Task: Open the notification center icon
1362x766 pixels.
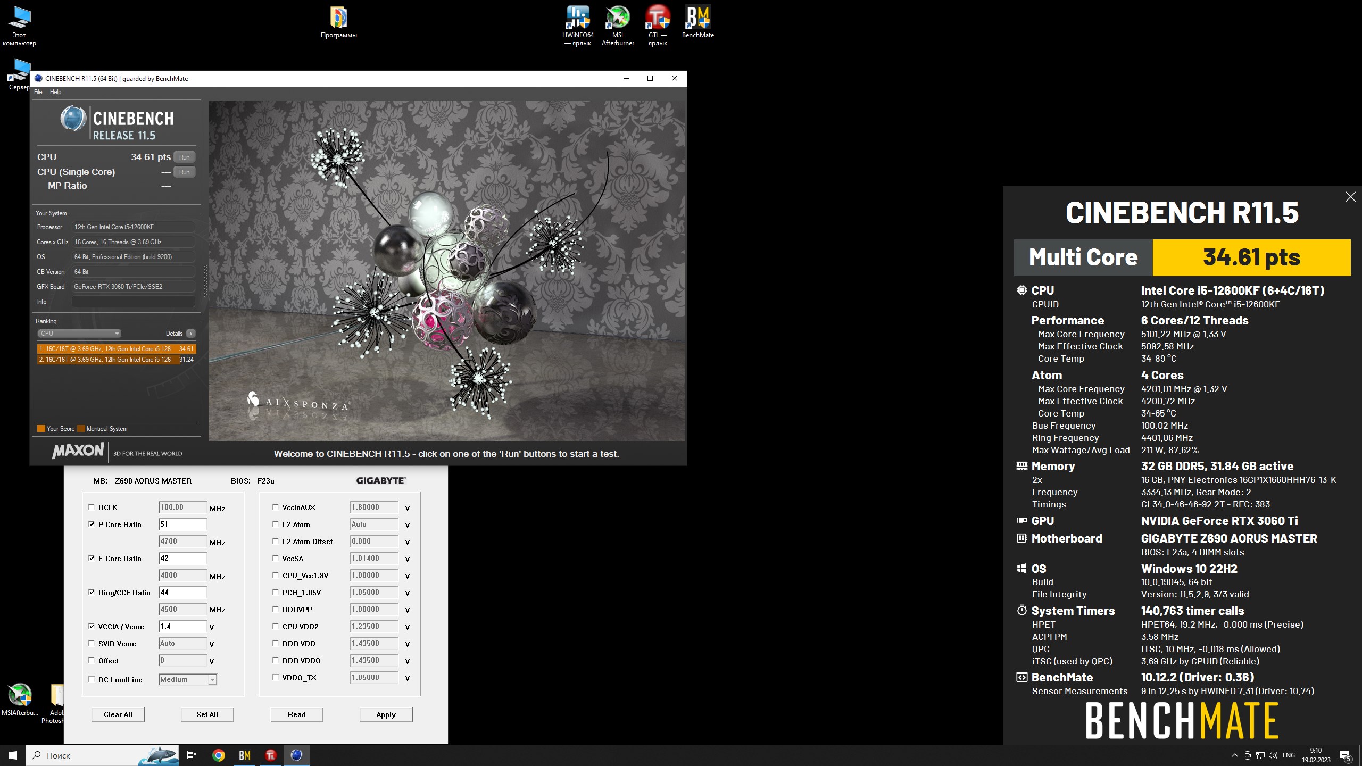Action: (1346, 755)
